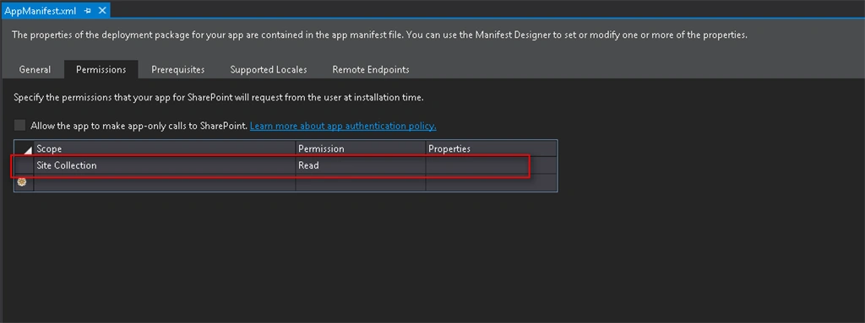Open the Remote Endpoints tab
The image size is (865, 323).
point(371,70)
